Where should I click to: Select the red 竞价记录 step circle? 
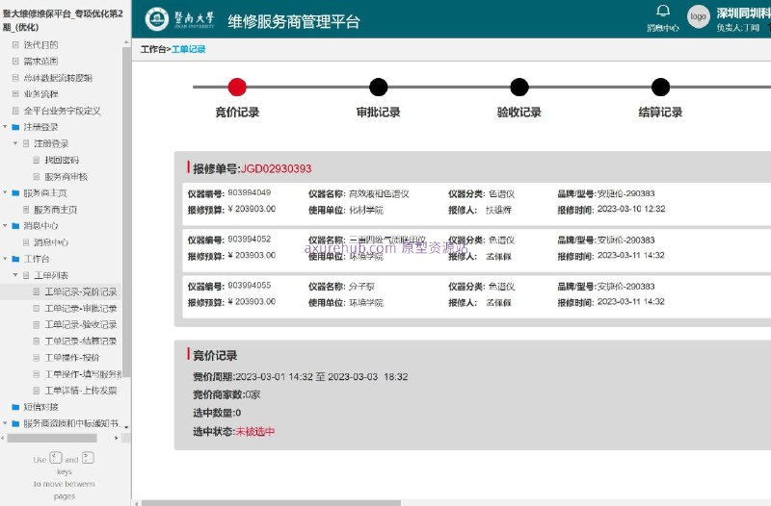click(x=237, y=87)
